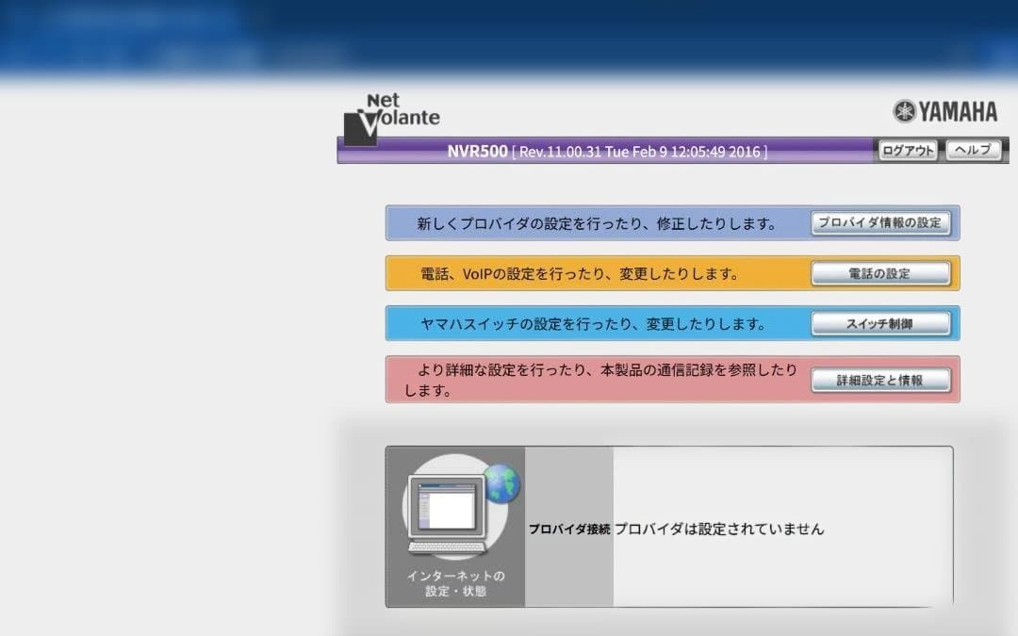The height and width of the screenshot is (636, 1018).
Task: Click the Net Volante logo
Action: [391, 119]
